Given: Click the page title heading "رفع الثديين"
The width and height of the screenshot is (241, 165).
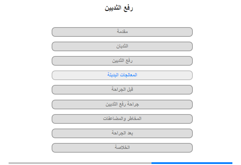Looking at the screenshot, I should tap(119, 8).
